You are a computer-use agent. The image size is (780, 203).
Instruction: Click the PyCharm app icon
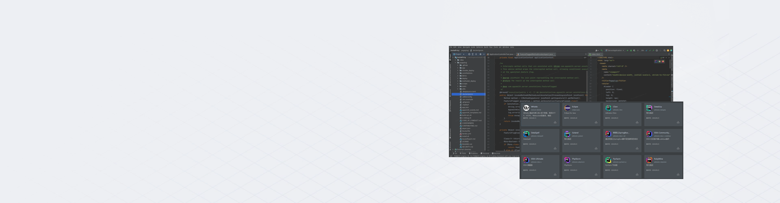[x=608, y=160]
